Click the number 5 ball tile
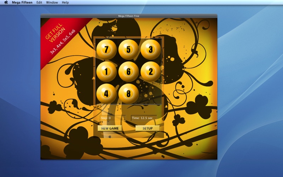The width and height of the screenshot is (283, 177). [128, 50]
